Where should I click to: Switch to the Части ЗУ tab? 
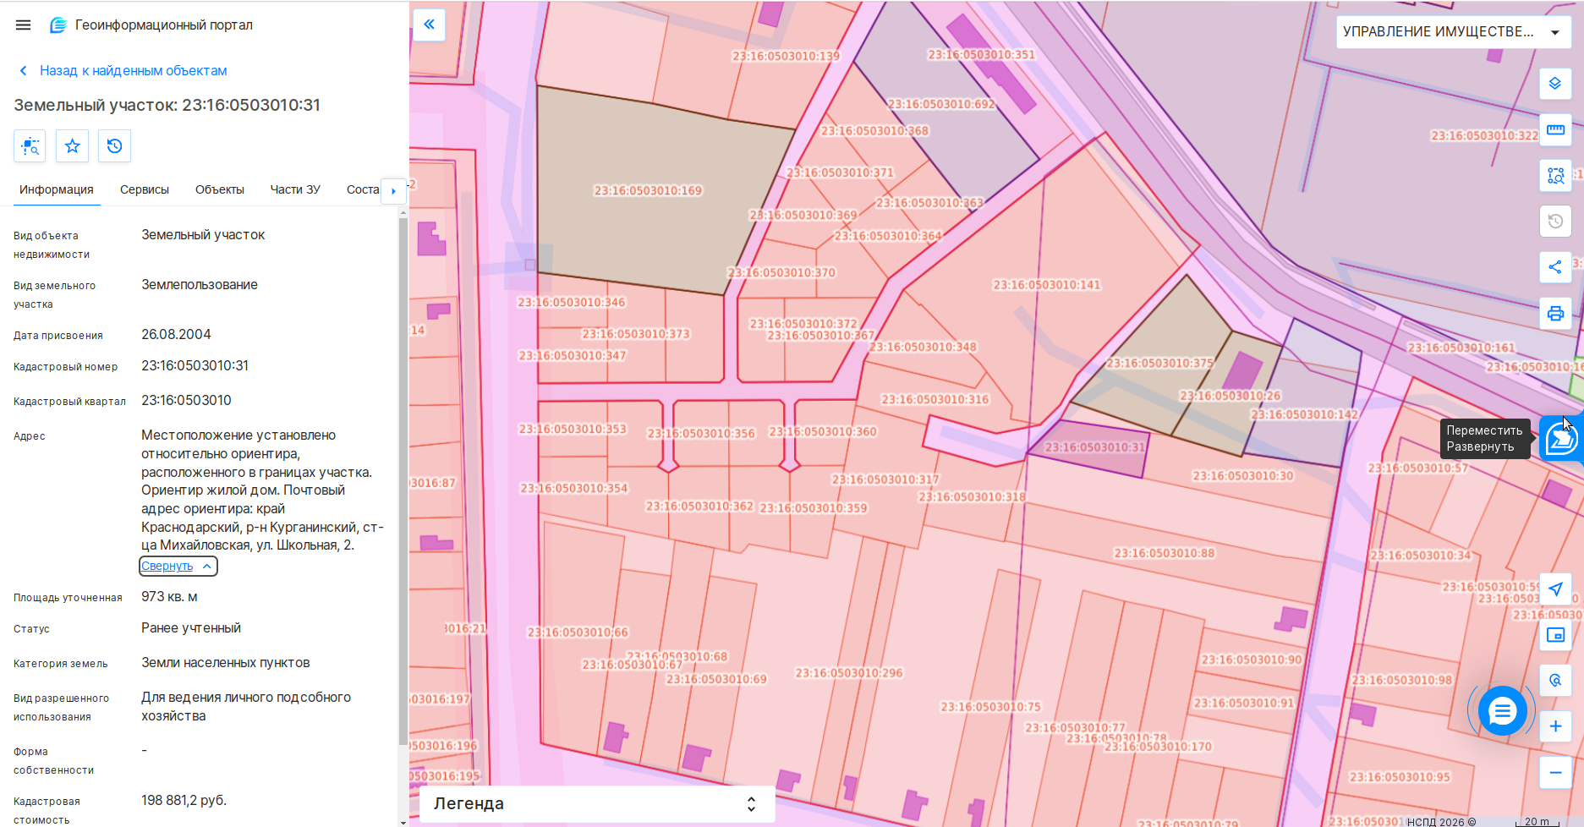[x=295, y=189]
